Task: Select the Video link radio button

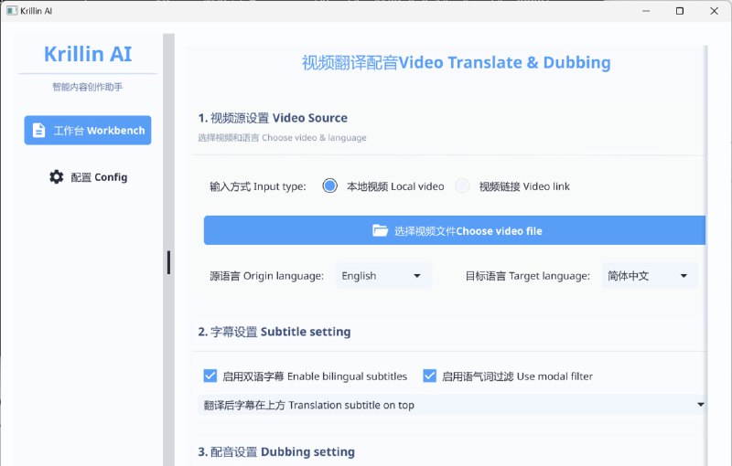Action: 463,186
